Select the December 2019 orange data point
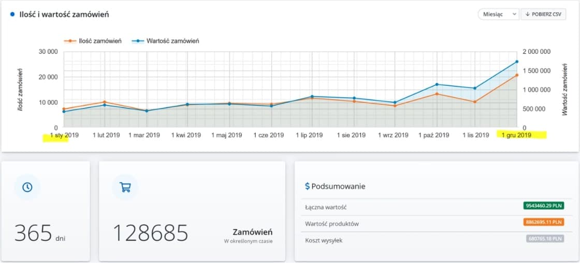 point(517,75)
